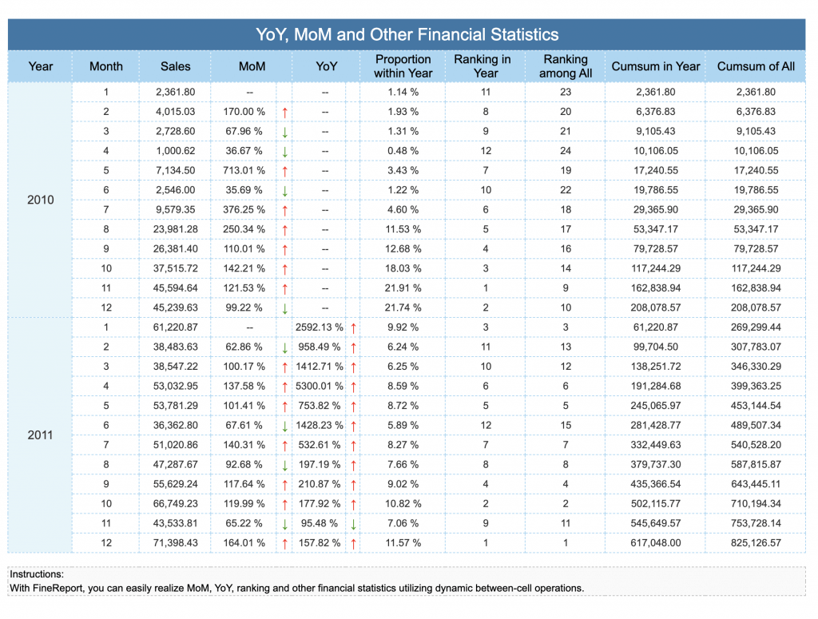Select the 2010 year cell
818x619 pixels.
coord(40,200)
